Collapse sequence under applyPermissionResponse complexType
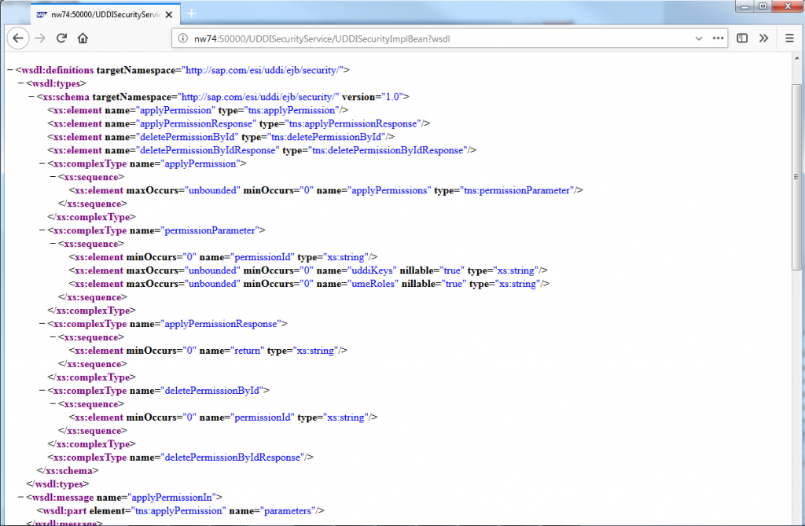The height and width of the screenshot is (526, 805). tap(53, 337)
